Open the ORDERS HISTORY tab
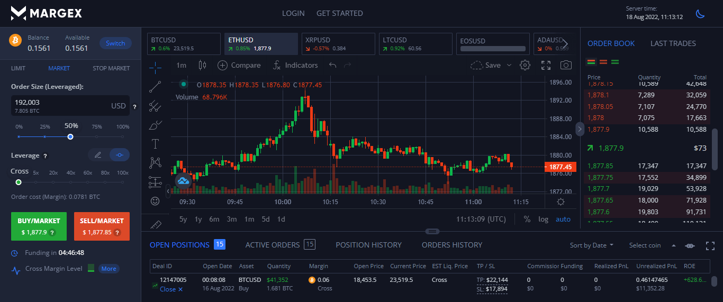The width and height of the screenshot is (723, 302). [452, 245]
